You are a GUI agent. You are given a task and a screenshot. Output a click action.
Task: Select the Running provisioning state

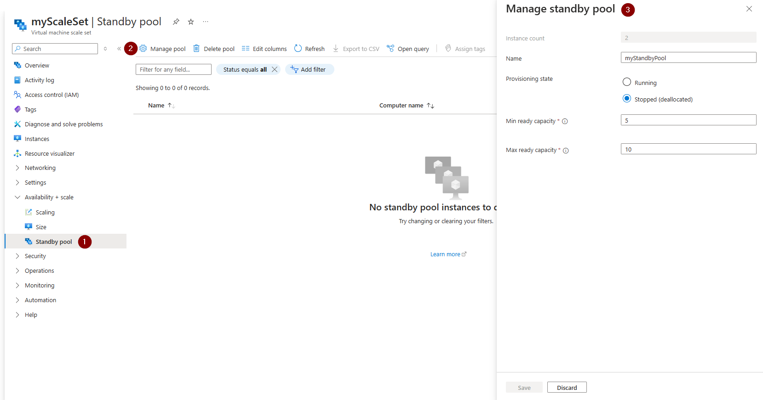click(627, 82)
